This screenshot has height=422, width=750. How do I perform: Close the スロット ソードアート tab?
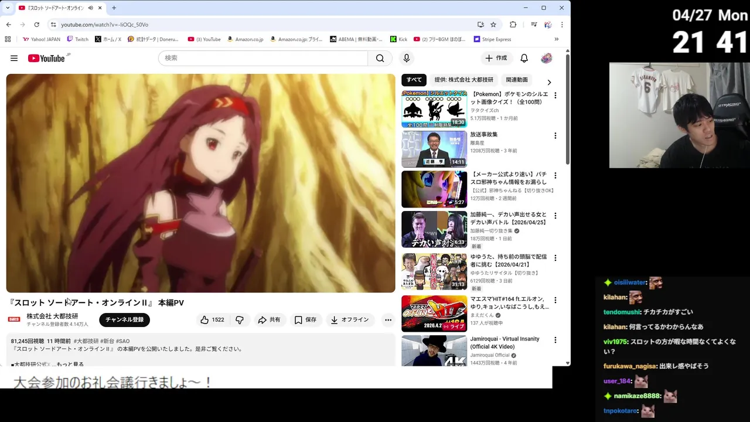100,8
